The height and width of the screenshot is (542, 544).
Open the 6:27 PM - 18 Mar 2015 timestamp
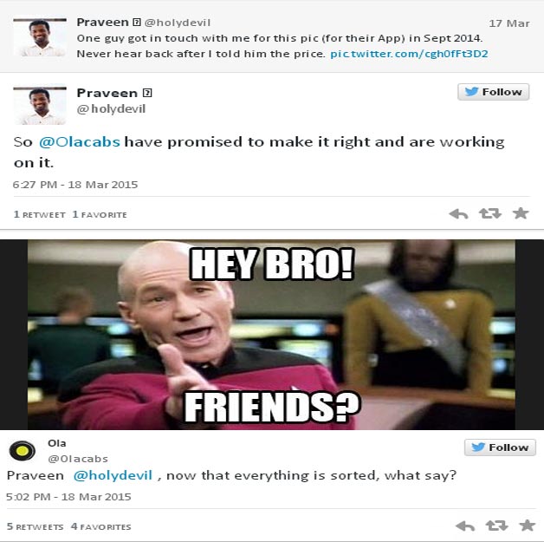[75, 185]
